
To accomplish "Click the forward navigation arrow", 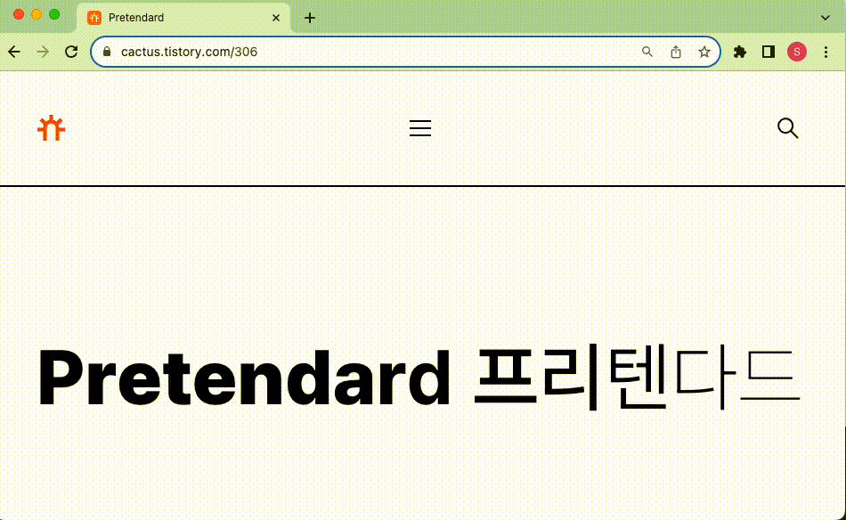I will 43,52.
